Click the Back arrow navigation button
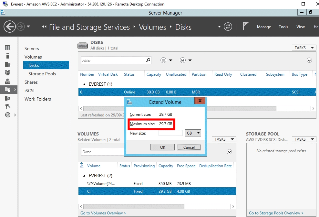Screen dimensions: 319x217 pyautogui.click(x=10, y=27)
